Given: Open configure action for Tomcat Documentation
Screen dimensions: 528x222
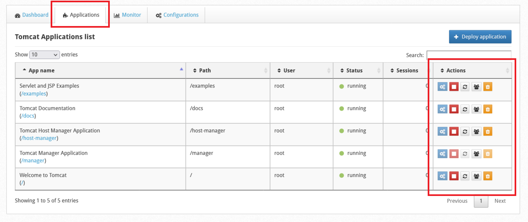Looking at the screenshot, I should (442, 109).
